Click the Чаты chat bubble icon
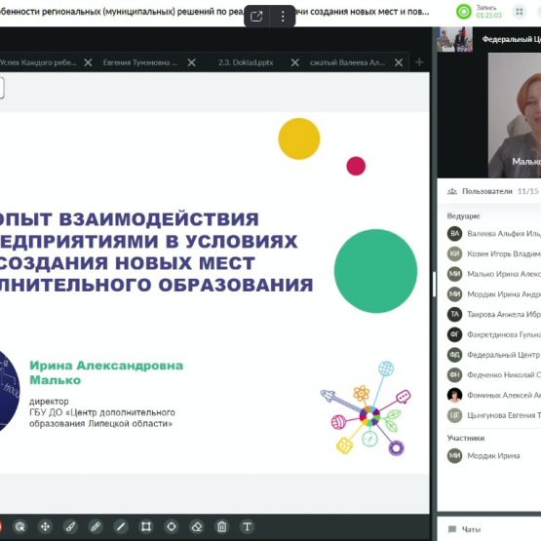This screenshot has height=541, width=541. pyautogui.click(x=452, y=529)
